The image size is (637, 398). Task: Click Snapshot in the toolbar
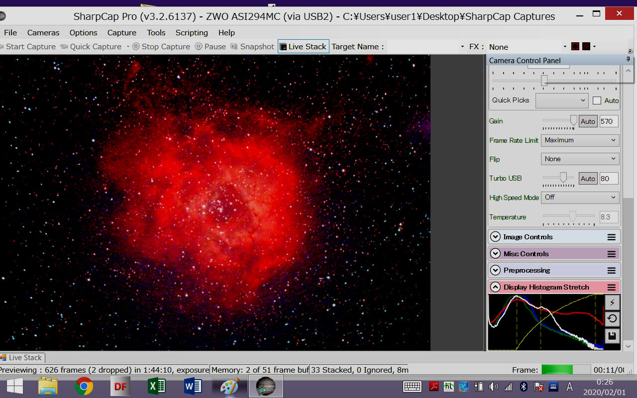coord(252,46)
